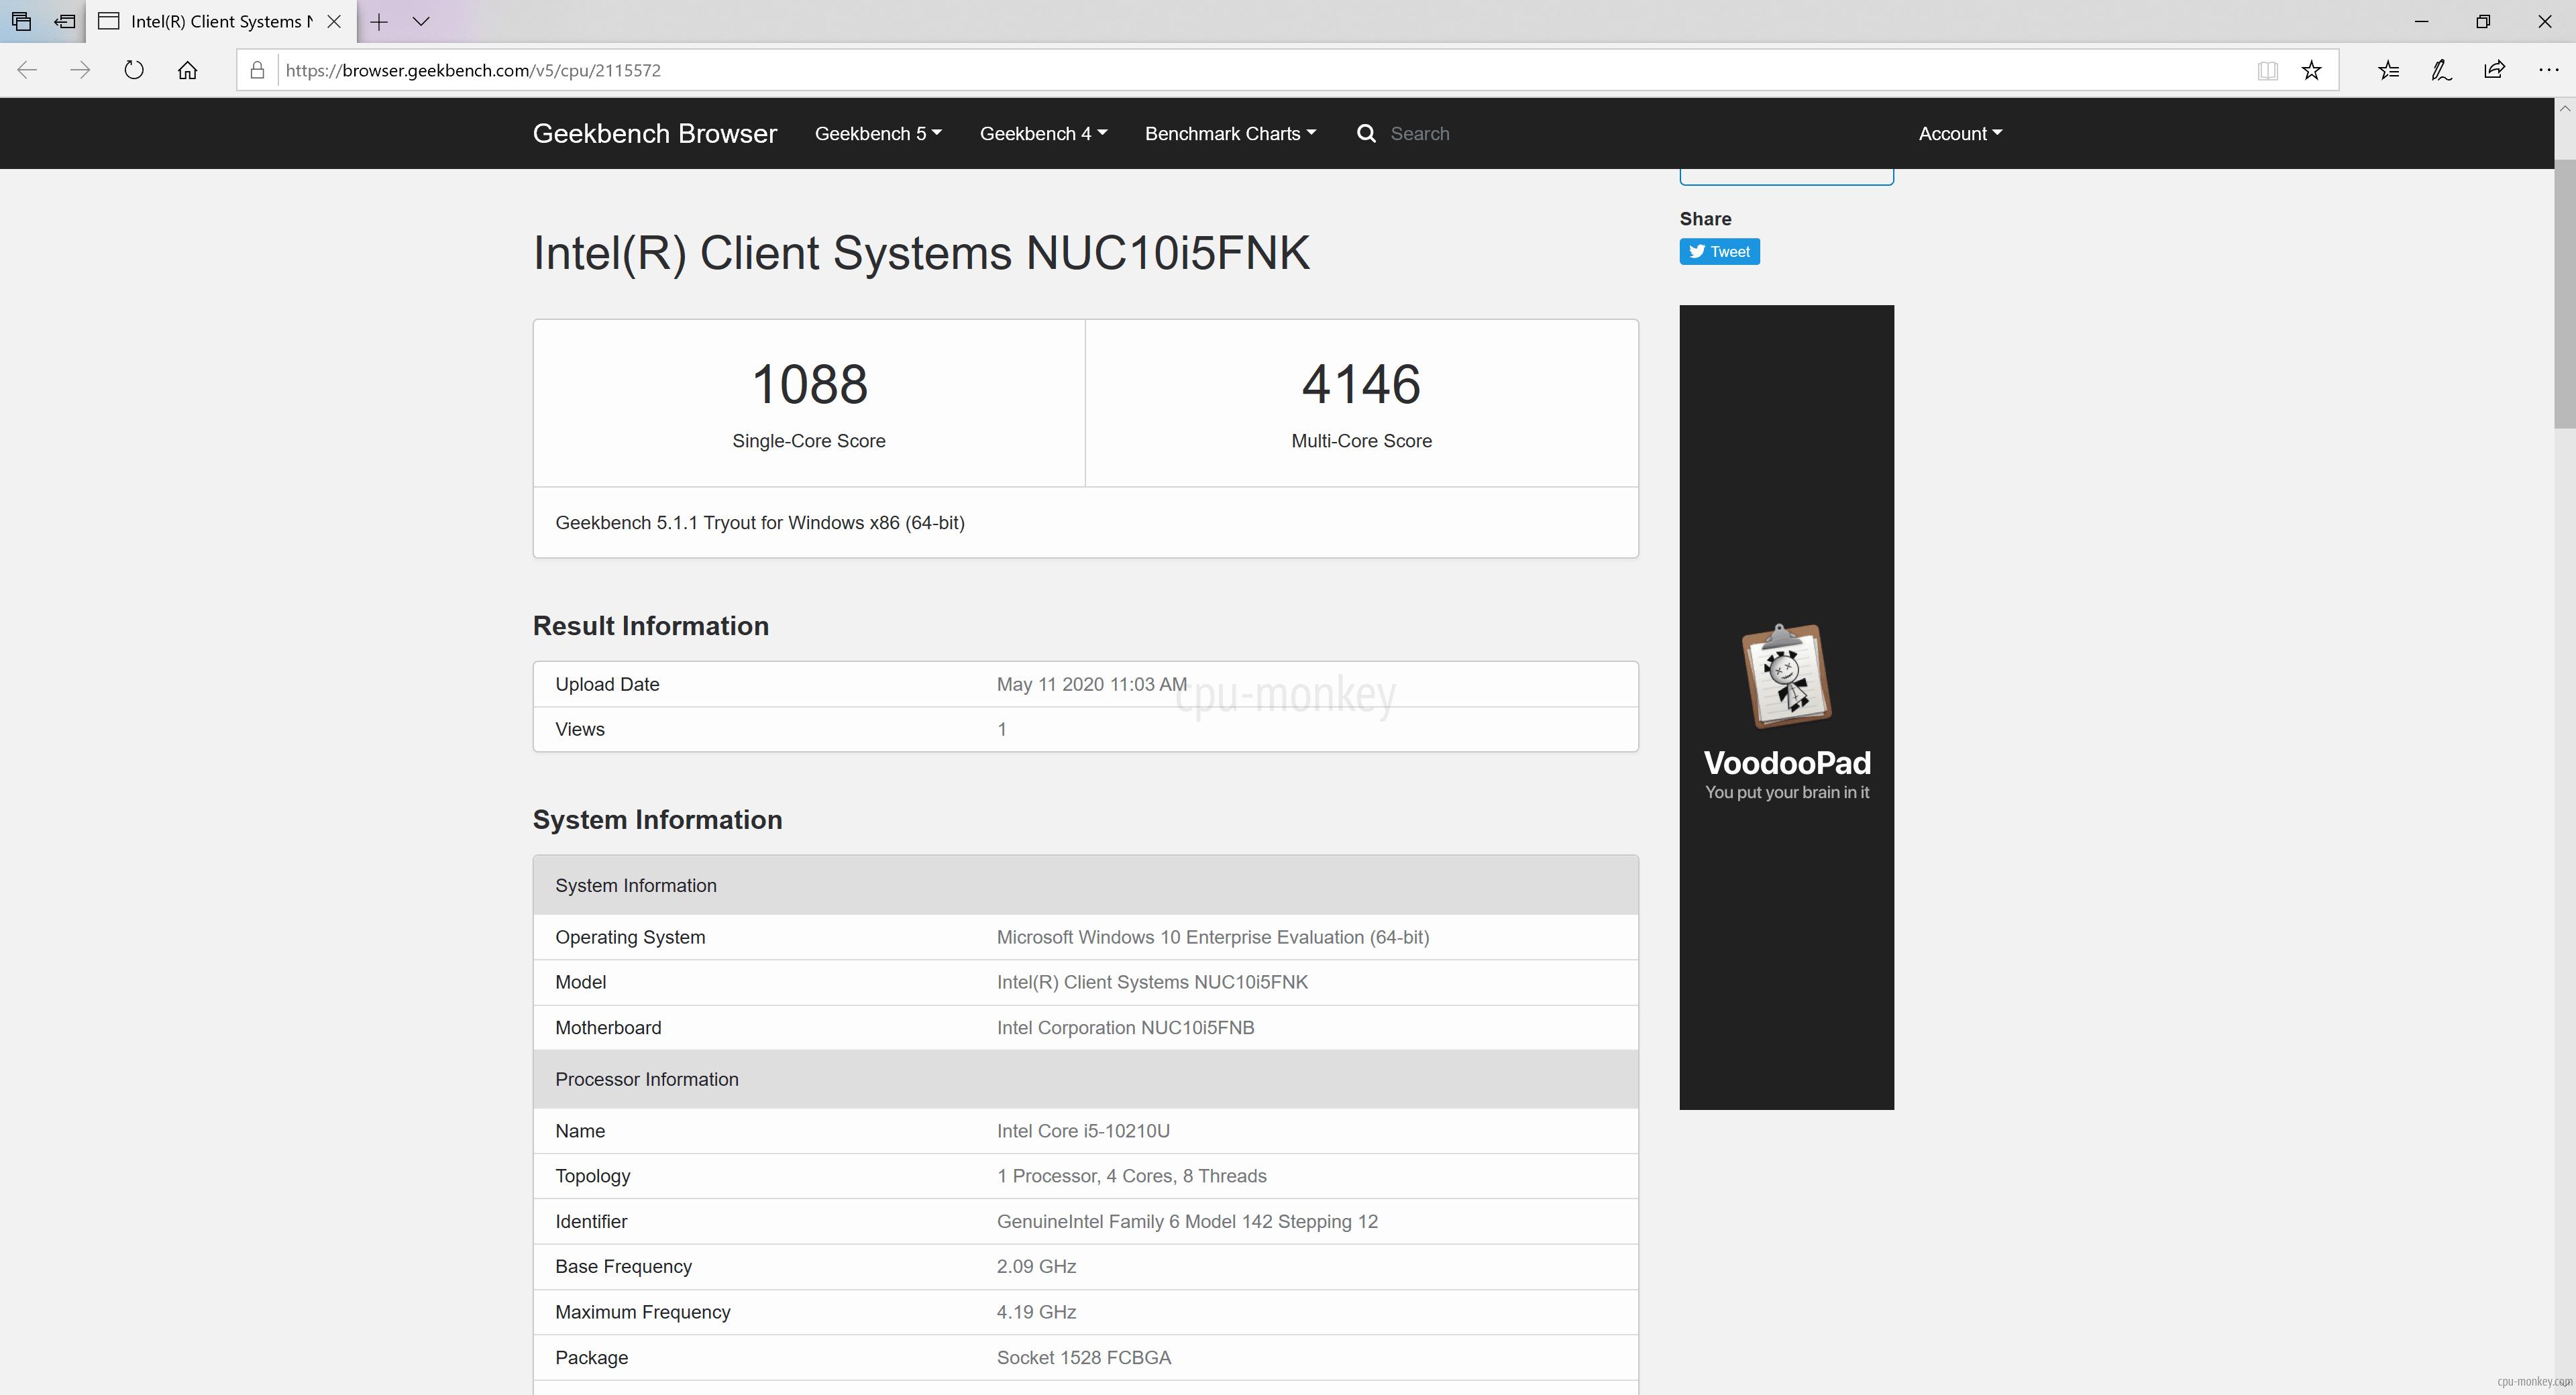Click the Geekbench 5.1.1 Tryout version text
The image size is (2576, 1395).
tap(759, 522)
